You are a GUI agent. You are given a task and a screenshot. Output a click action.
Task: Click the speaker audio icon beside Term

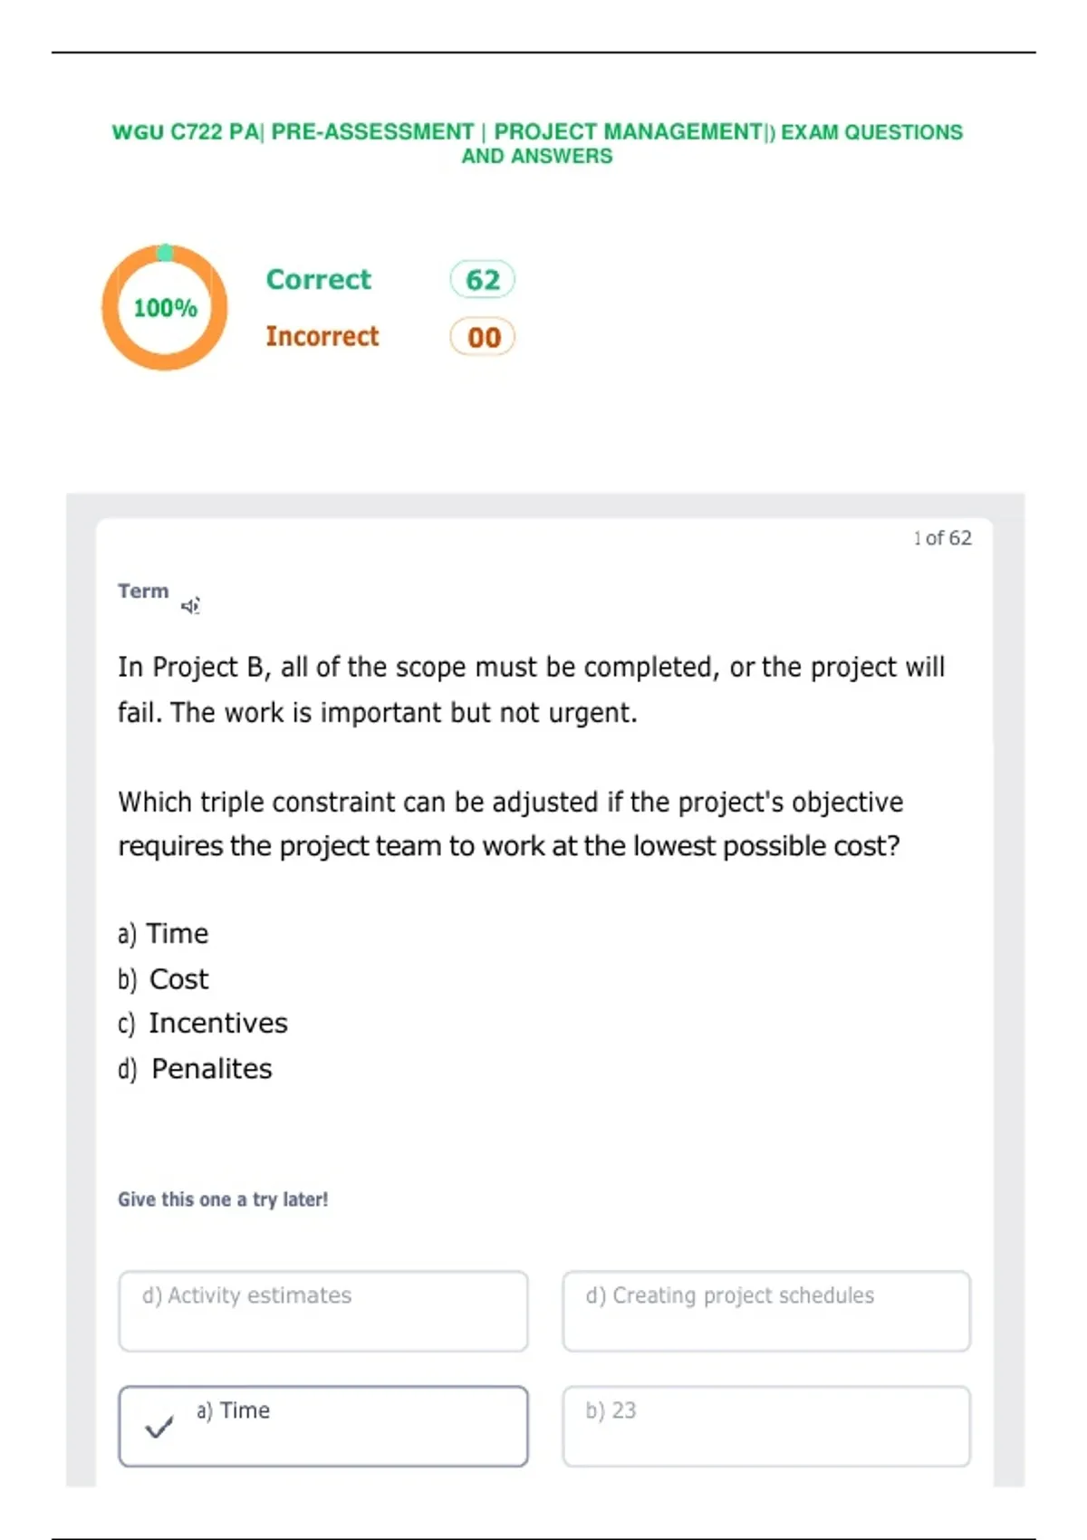click(x=190, y=605)
